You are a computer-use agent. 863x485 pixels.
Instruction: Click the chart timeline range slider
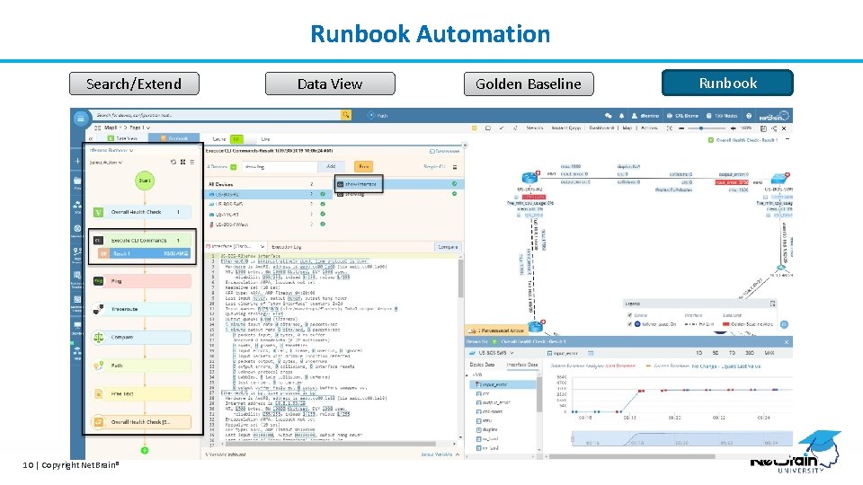[x=682, y=440]
